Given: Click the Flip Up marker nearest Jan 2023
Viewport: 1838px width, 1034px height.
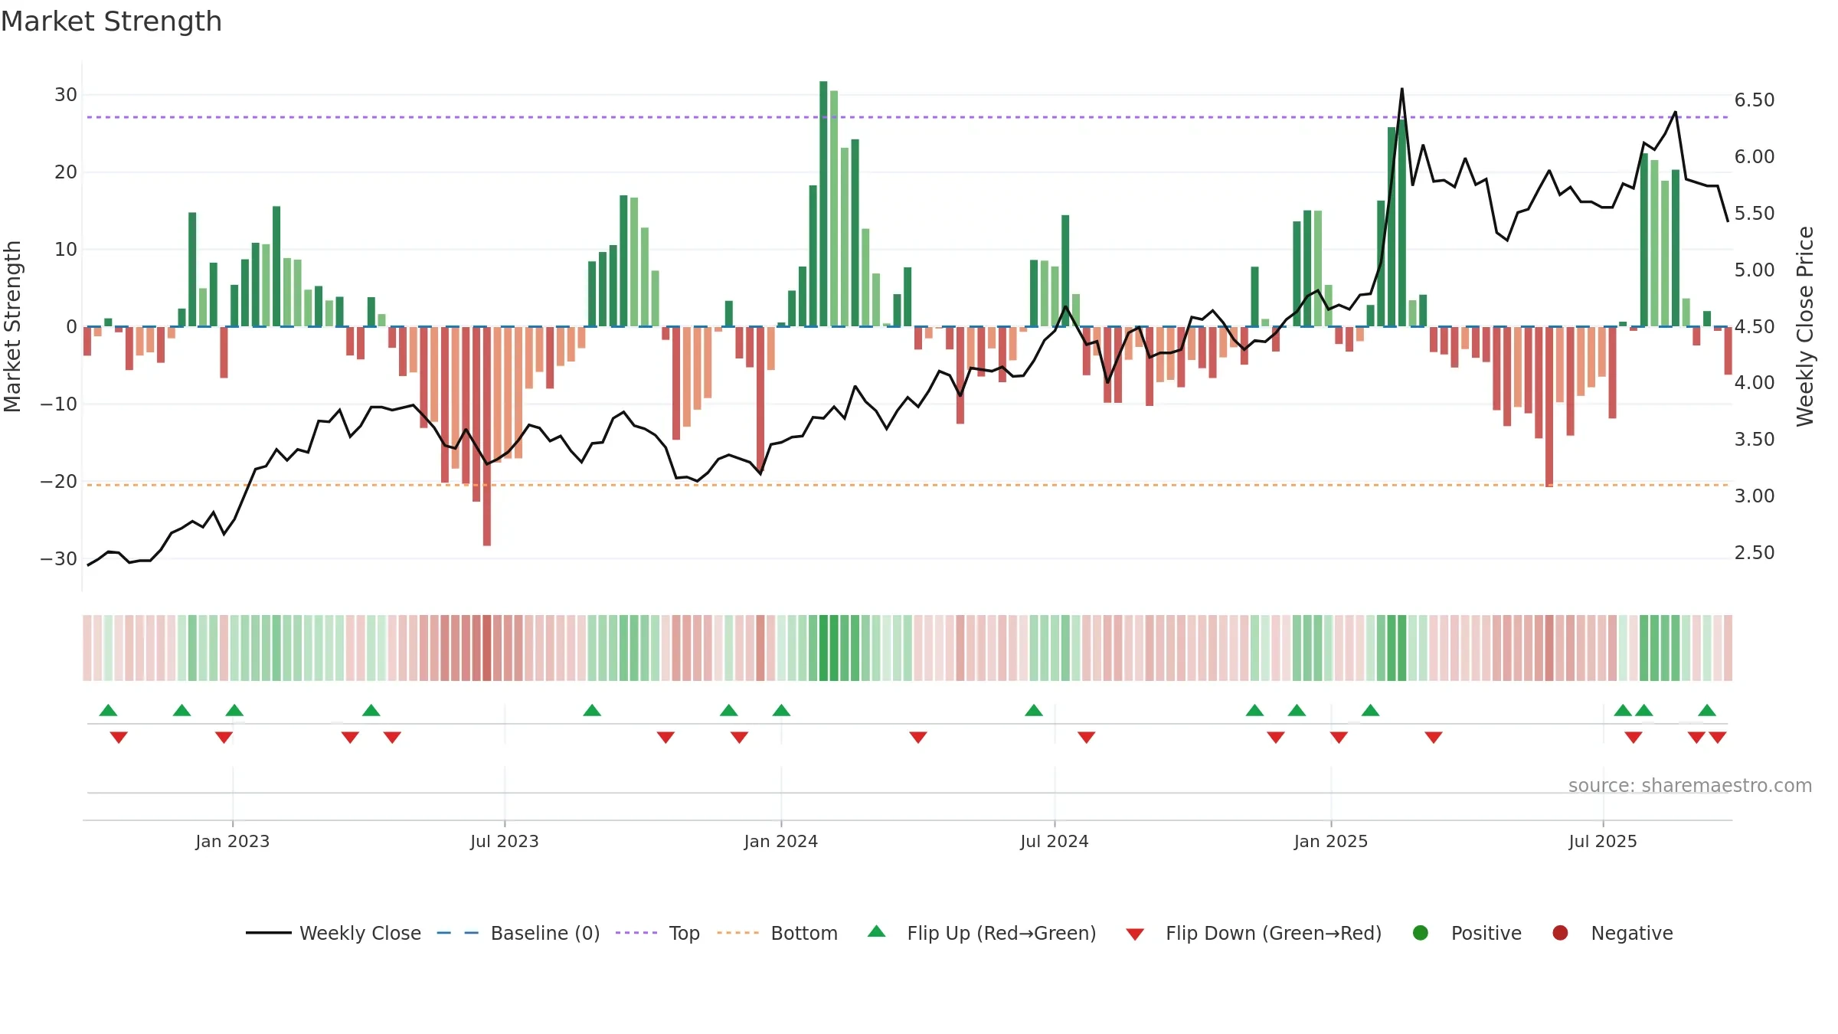Looking at the screenshot, I should pos(234,710).
